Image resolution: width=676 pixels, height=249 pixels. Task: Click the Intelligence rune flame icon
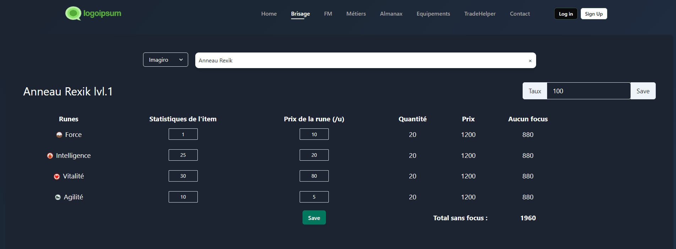(50, 156)
